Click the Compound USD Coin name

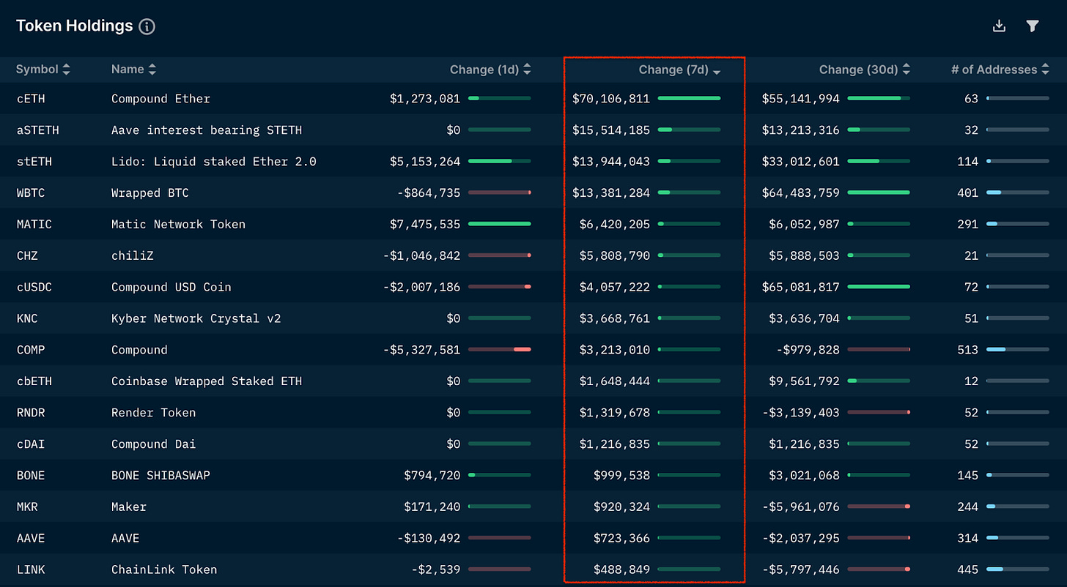(171, 288)
